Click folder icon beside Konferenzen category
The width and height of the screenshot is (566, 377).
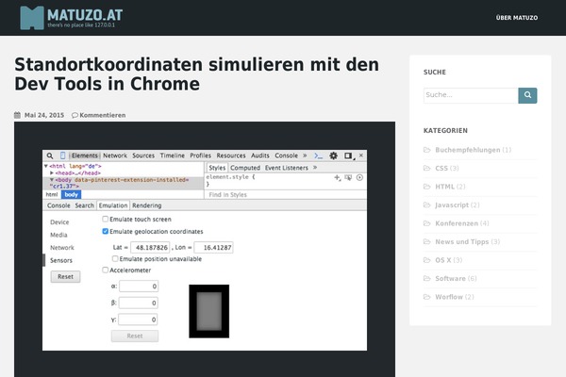coord(427,223)
